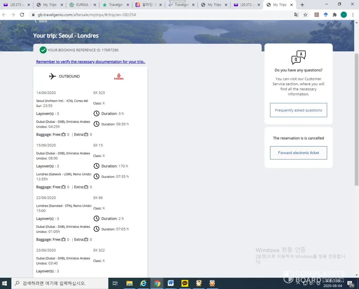The width and height of the screenshot is (359, 289).
Task: Click the Emirates airline logo
Action: [119, 76]
